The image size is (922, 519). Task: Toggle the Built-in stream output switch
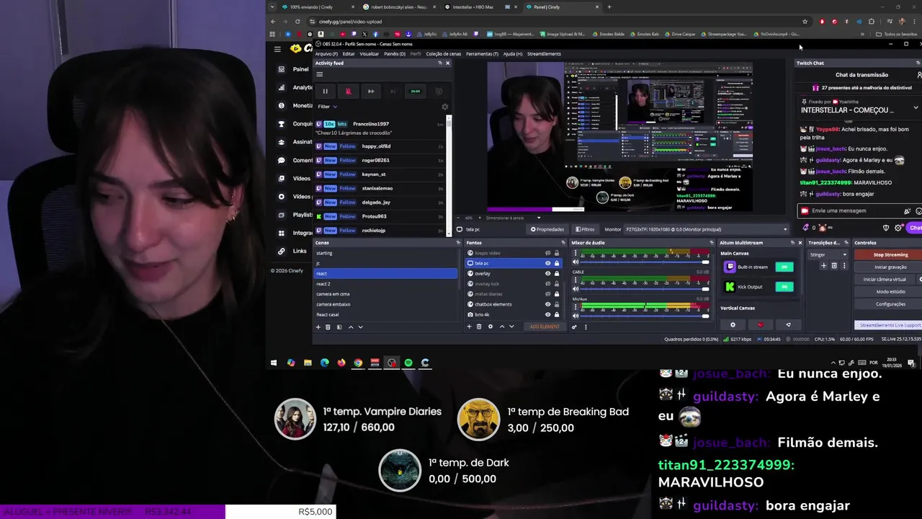click(784, 267)
